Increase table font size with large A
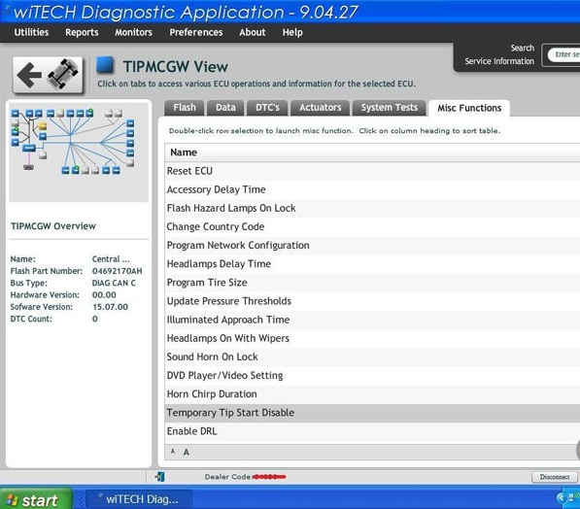This screenshot has height=509, width=580. coord(187,452)
